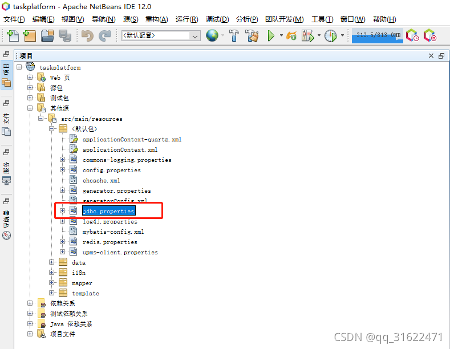Run the project with green play icon

(271, 36)
